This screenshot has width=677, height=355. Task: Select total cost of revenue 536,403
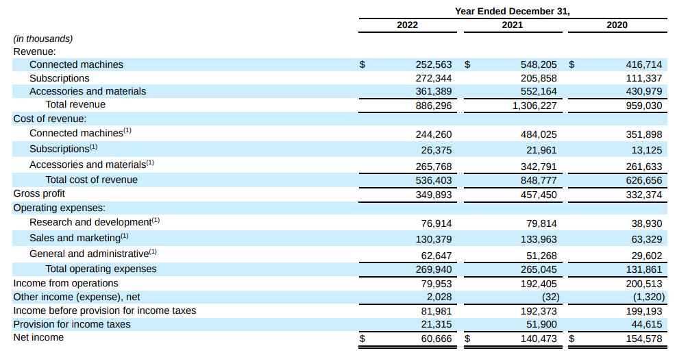[434, 180]
